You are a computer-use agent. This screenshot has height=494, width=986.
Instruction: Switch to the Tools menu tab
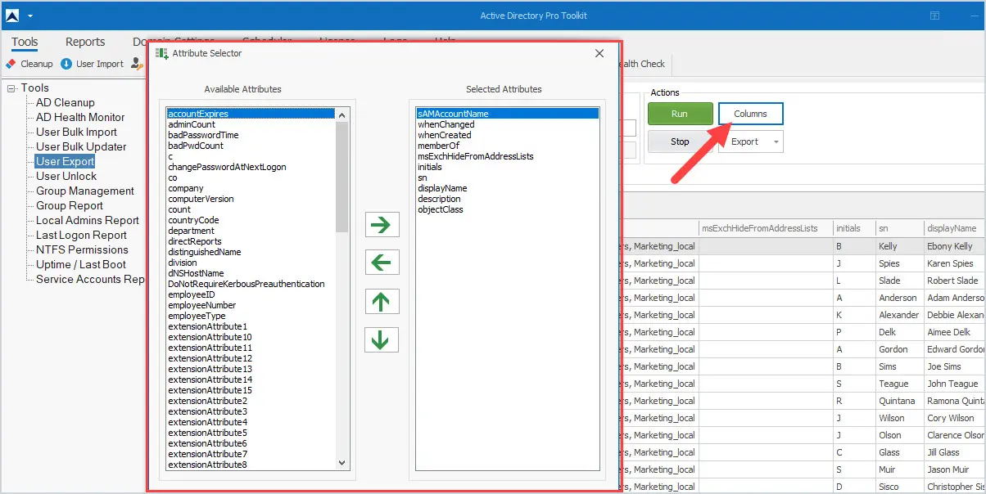(x=25, y=42)
